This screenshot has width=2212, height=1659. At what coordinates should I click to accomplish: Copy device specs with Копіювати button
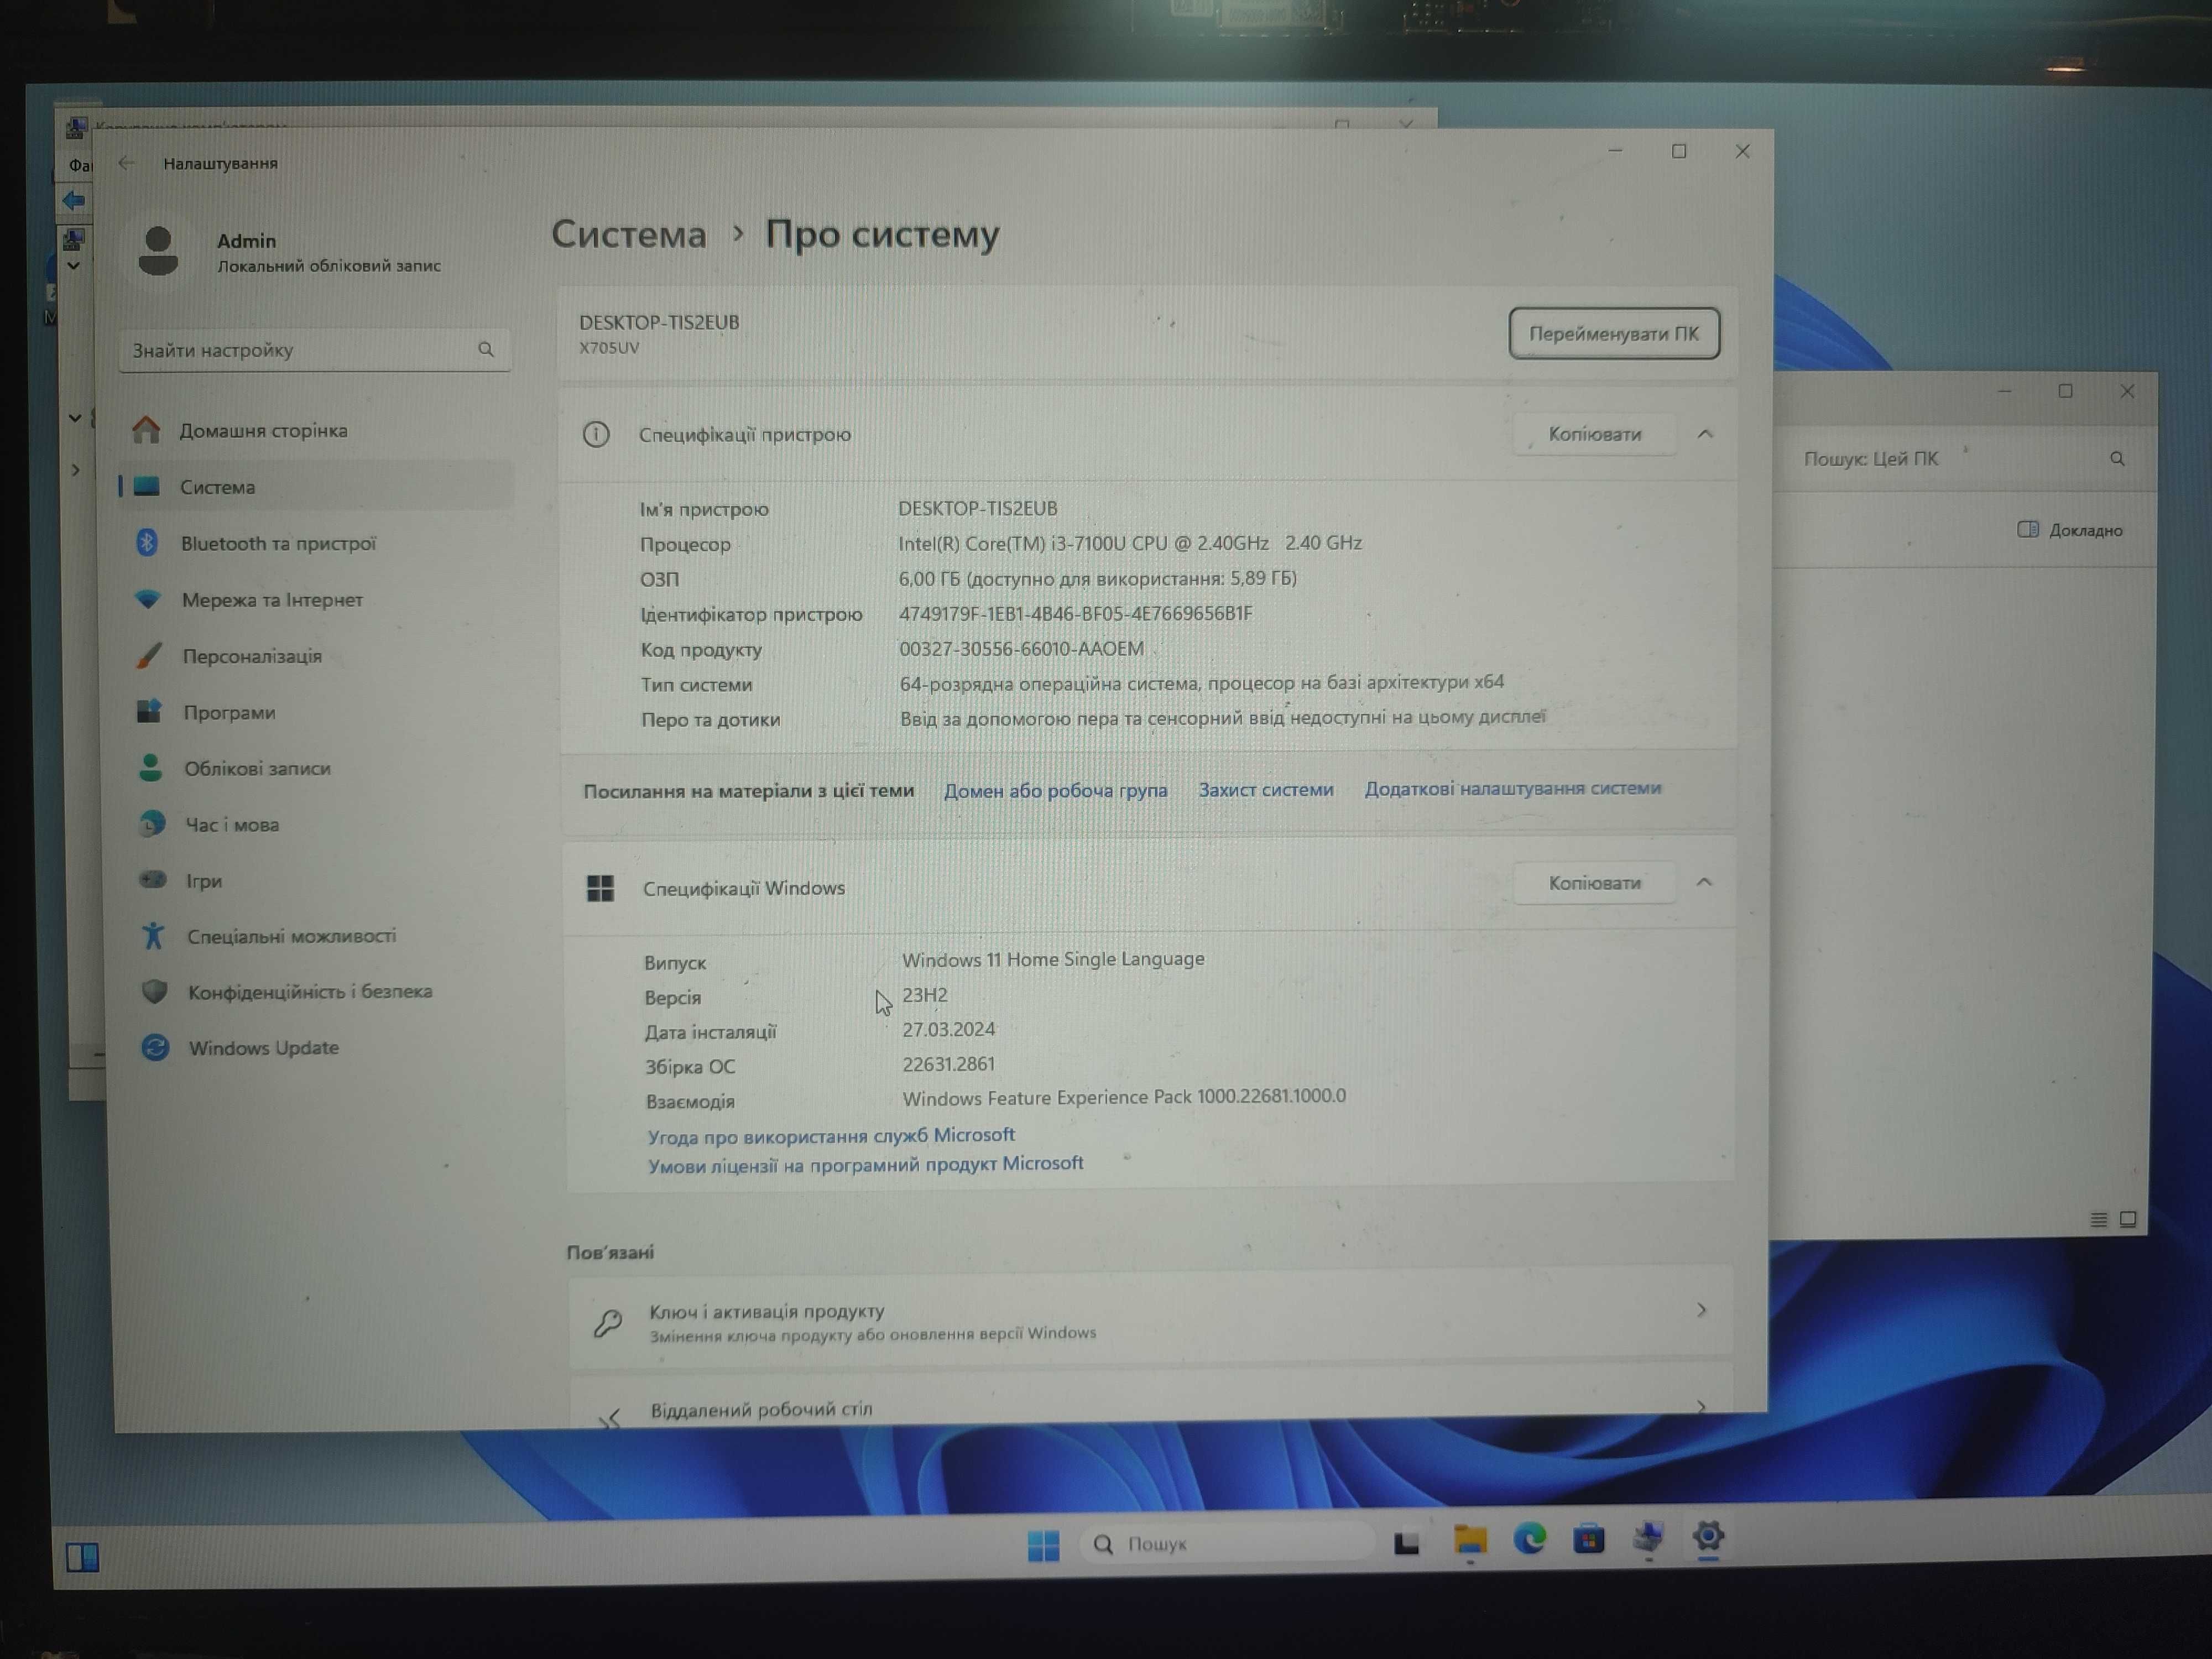(1595, 434)
